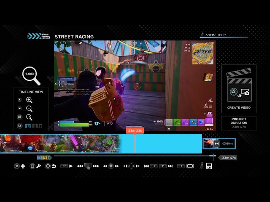270x202 pixels.
Task: Click the L3 button icon
Action: pos(20,126)
